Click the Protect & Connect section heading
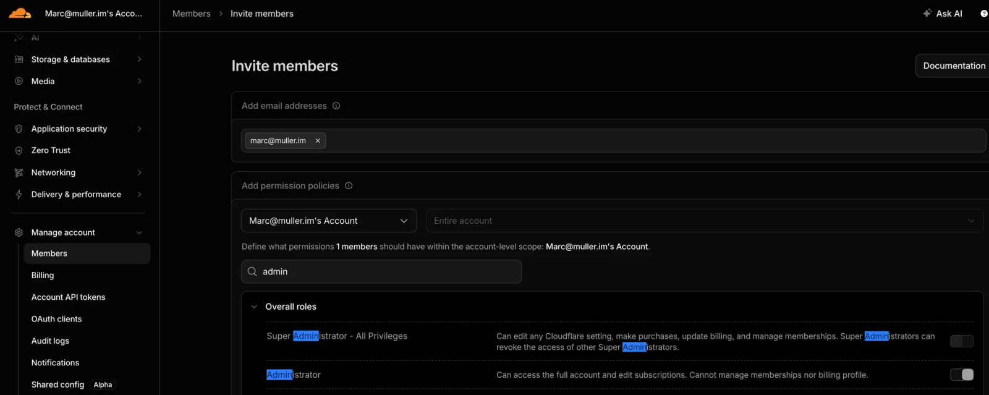 [48, 107]
